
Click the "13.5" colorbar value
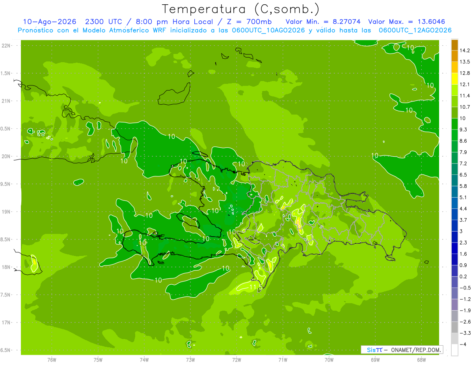465,62
